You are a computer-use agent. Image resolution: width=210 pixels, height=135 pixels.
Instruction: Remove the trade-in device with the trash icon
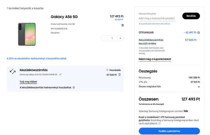click(119, 75)
